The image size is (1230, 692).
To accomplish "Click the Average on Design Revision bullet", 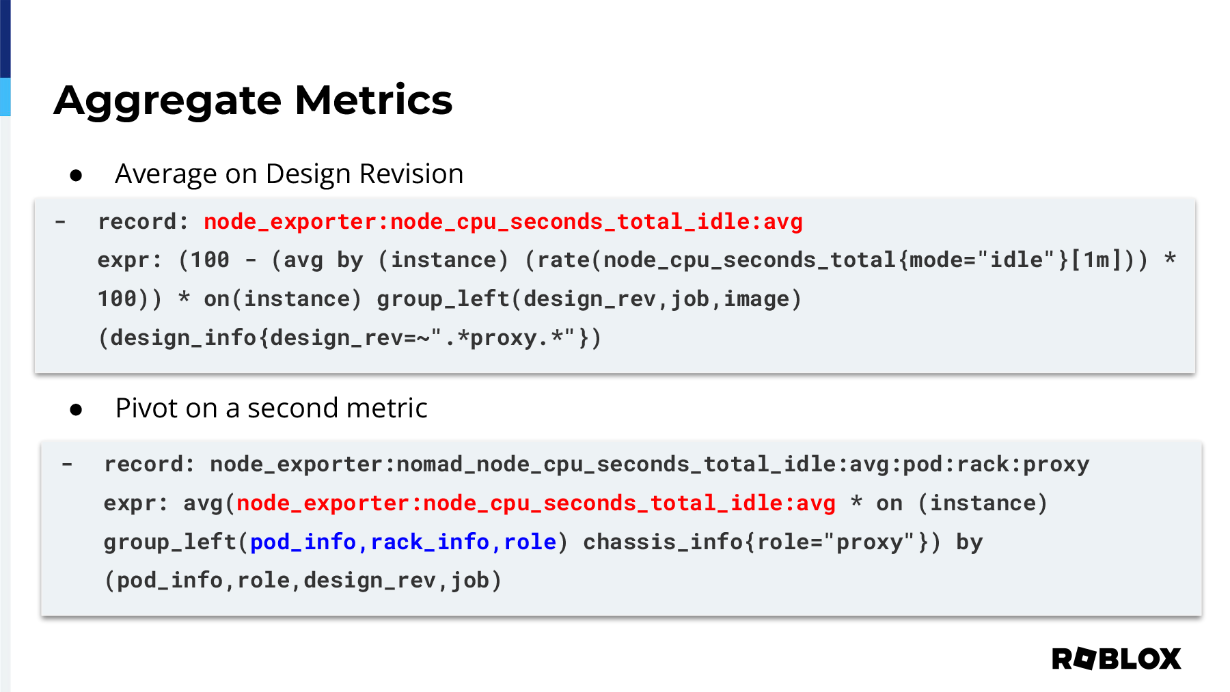I will [289, 174].
